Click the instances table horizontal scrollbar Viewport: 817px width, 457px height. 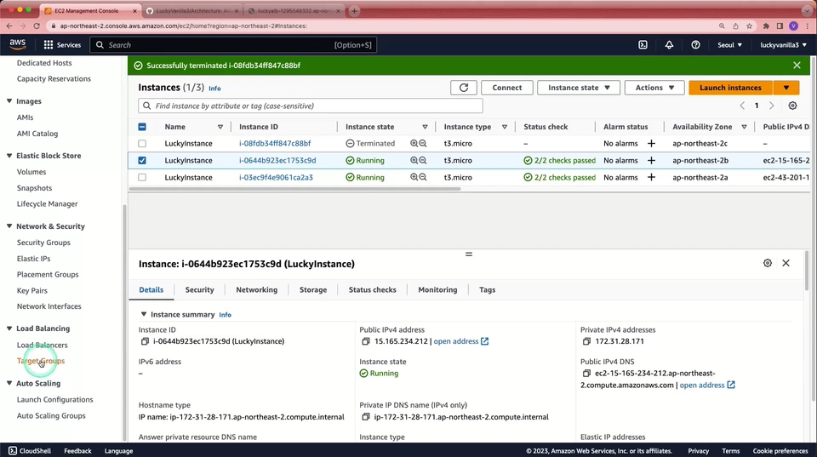click(x=295, y=189)
